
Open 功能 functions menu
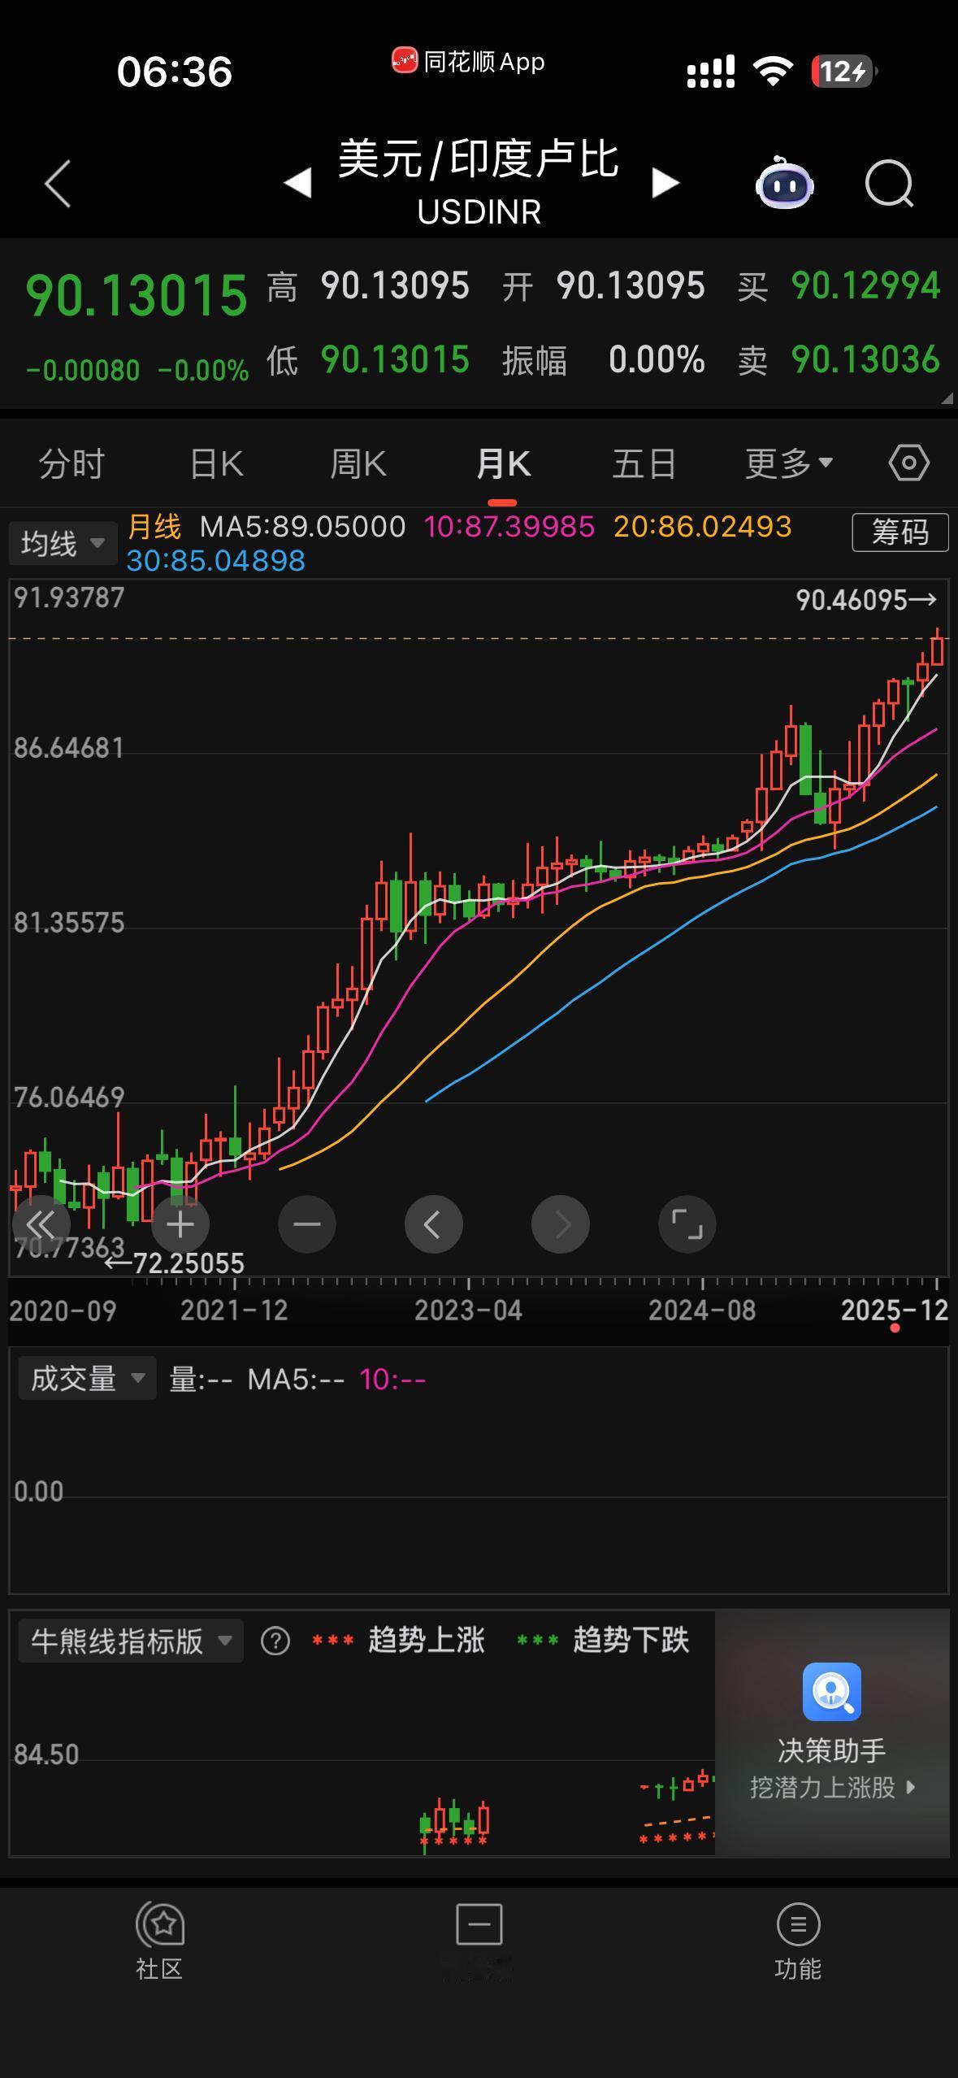pos(798,1941)
